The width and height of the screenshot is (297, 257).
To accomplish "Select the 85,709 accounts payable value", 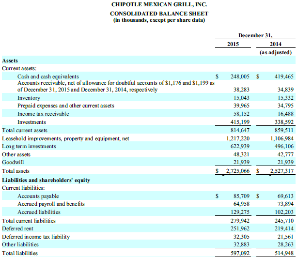I will click(x=241, y=196).
